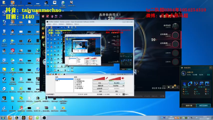The width and height of the screenshot is (213, 120).
Task: Mute the desktop speaker icon in OBS
Action: click(x=123, y=78)
